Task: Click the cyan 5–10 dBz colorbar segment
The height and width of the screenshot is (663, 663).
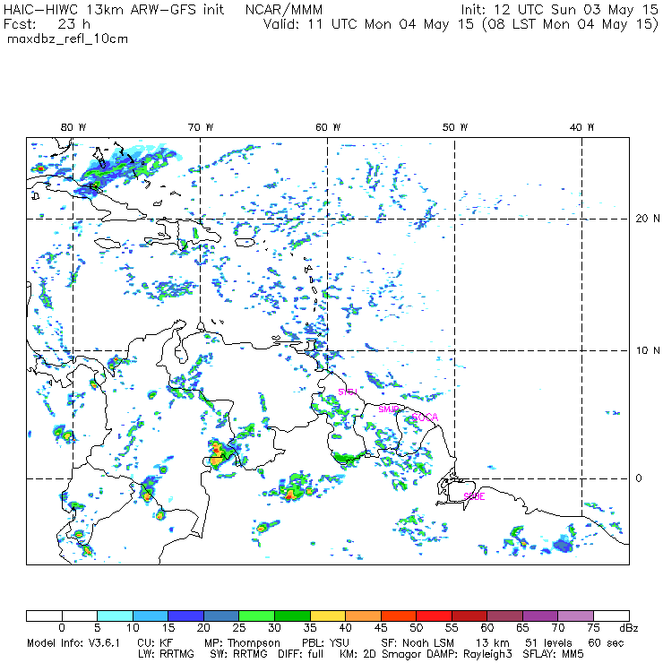Action: pyautogui.click(x=115, y=616)
